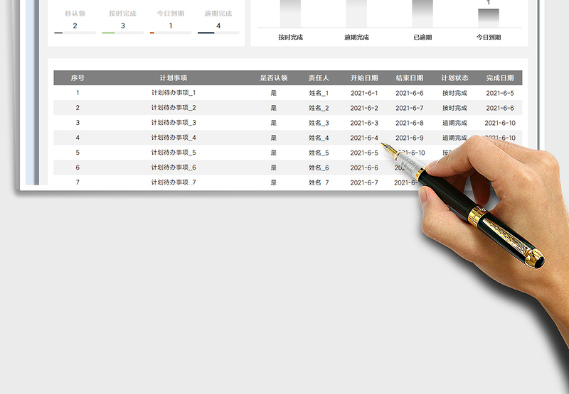Select the 今日到期 summary count 1
The height and width of the screenshot is (394, 569).
pos(171,26)
